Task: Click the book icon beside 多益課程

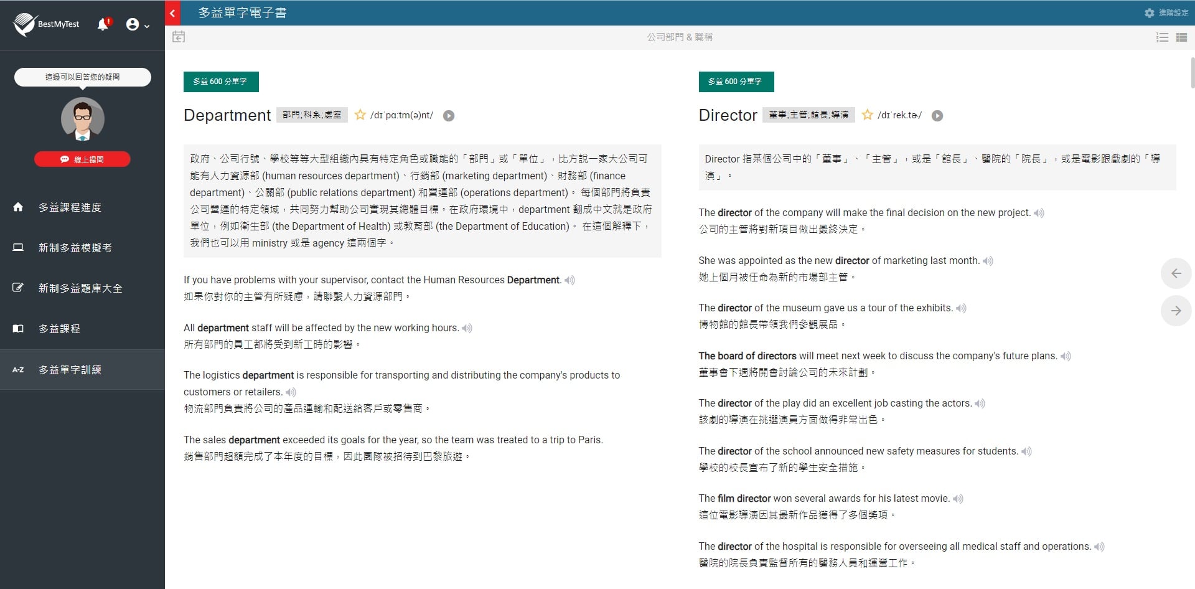Action: (x=18, y=329)
